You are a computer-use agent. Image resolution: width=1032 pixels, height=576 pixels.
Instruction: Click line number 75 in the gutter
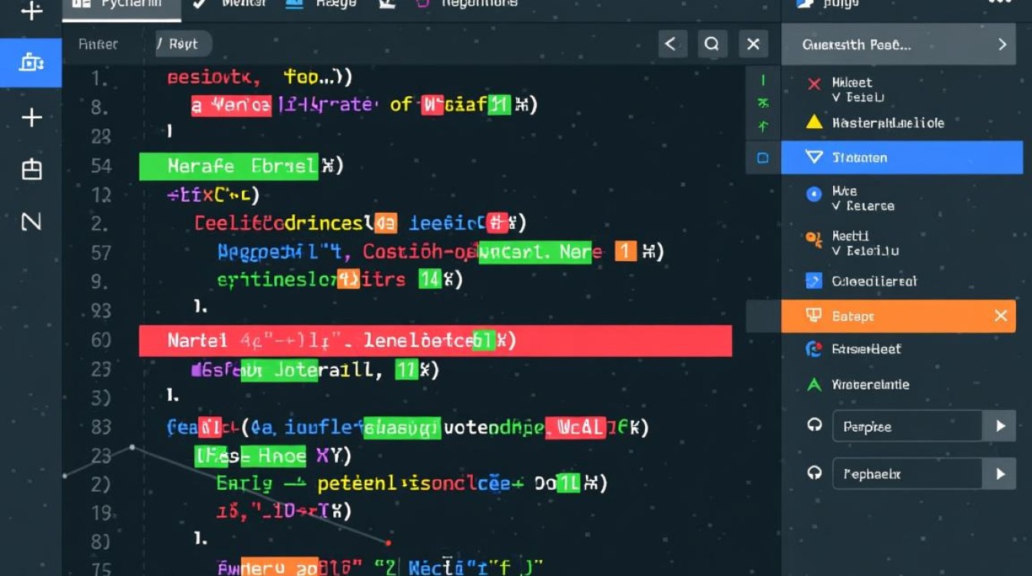pos(101,569)
